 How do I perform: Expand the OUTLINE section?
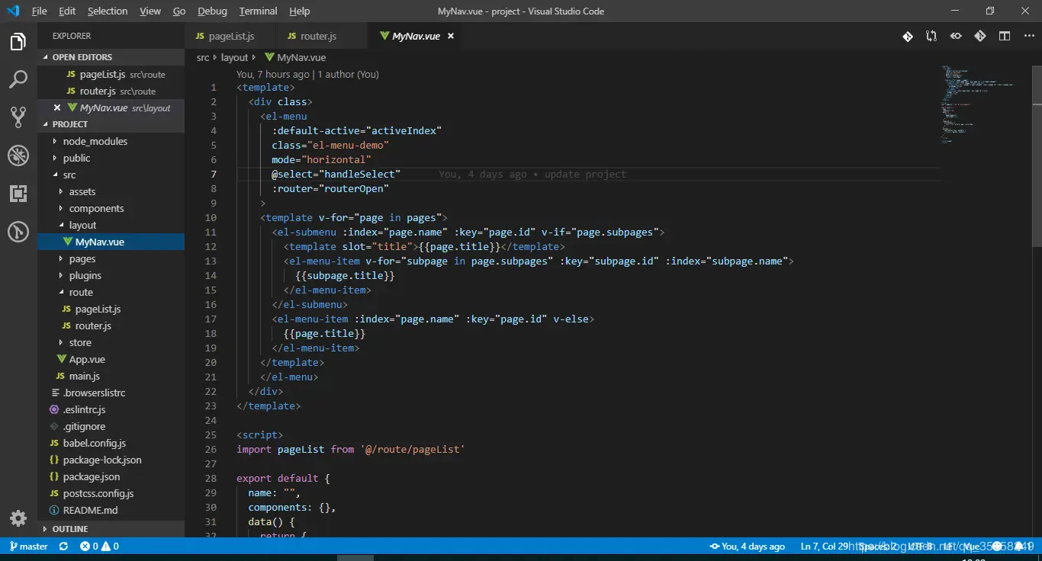tap(69, 528)
